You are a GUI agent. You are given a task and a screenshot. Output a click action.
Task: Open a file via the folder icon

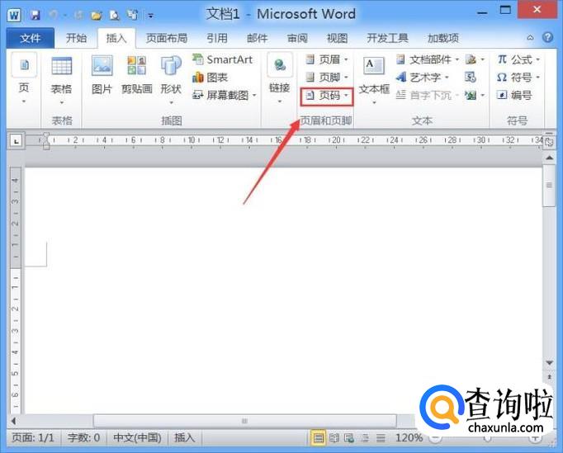[x=96, y=15]
